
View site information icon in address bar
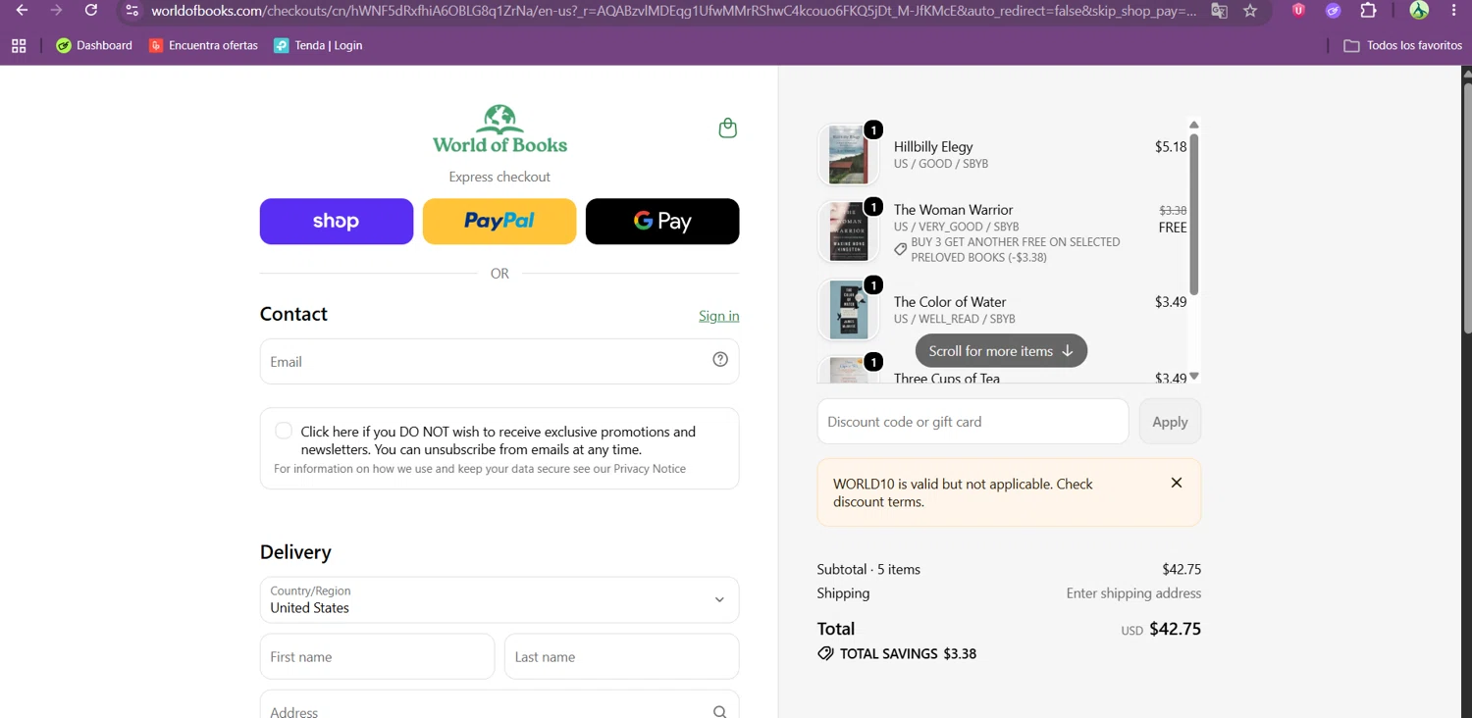pyautogui.click(x=132, y=11)
